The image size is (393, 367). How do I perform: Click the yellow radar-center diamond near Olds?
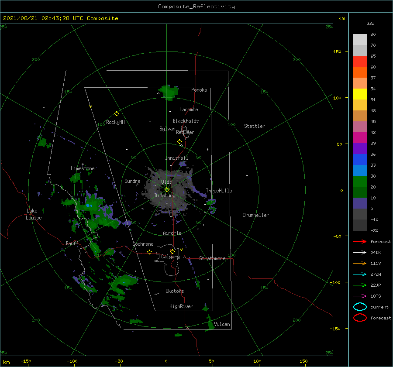click(167, 190)
